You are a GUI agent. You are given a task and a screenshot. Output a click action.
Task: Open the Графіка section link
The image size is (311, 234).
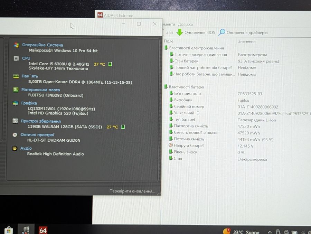pyautogui.click(x=29, y=103)
